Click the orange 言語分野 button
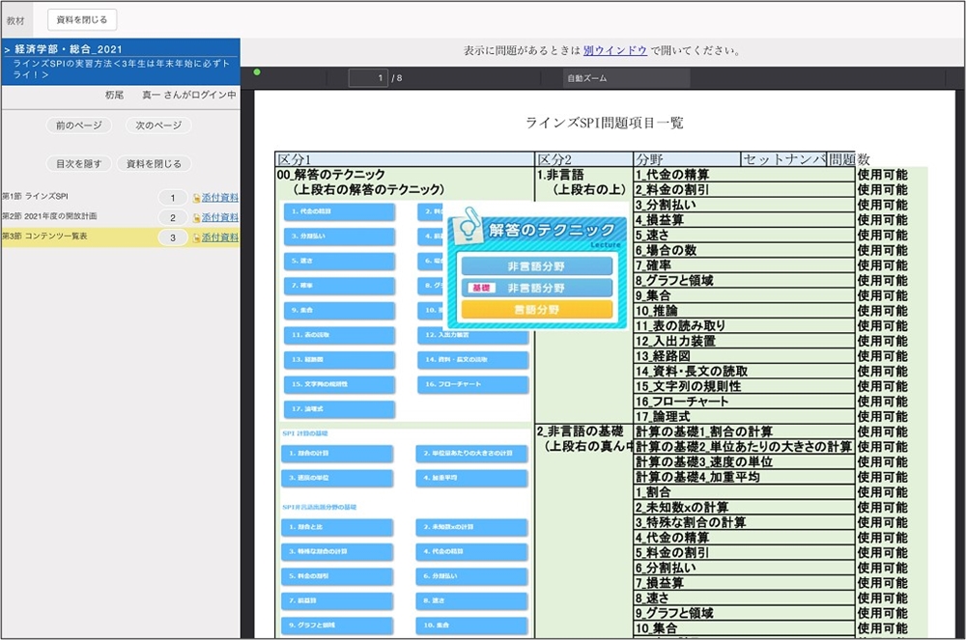The height and width of the screenshot is (640, 966). [x=536, y=310]
